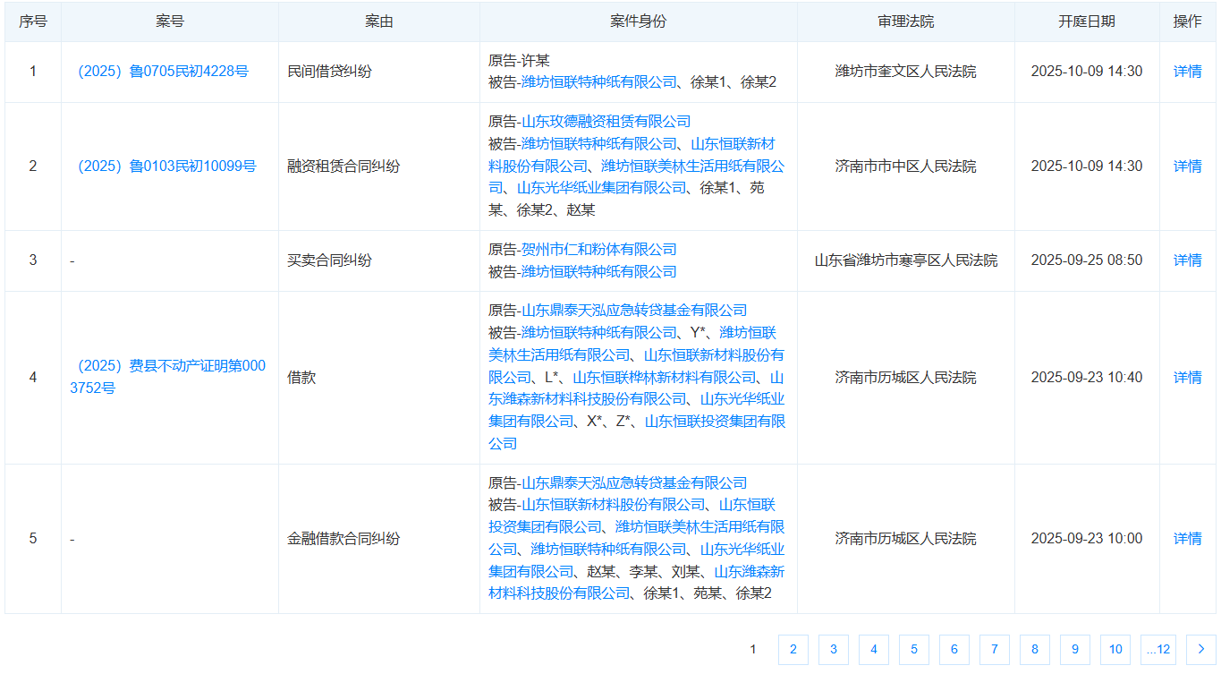
Task: Switch to page 6 of the table
Action: pos(954,650)
